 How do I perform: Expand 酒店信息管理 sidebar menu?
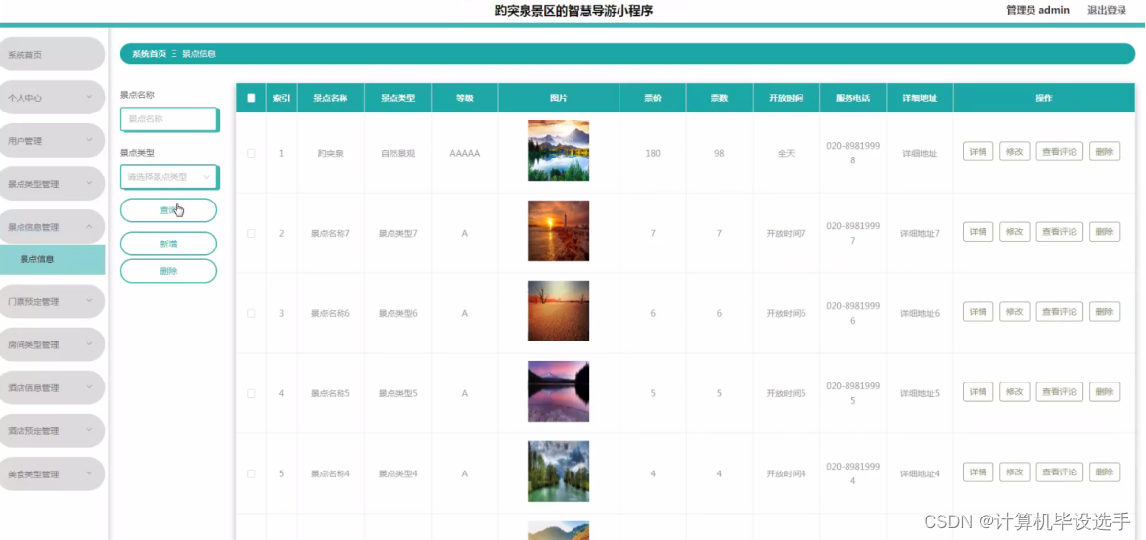[52, 387]
